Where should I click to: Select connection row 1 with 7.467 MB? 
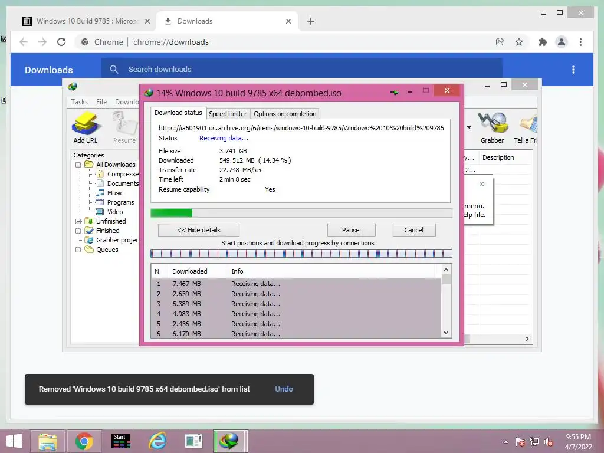[296, 284]
